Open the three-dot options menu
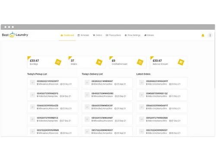The height and width of the screenshot is (162, 216). click(210, 35)
